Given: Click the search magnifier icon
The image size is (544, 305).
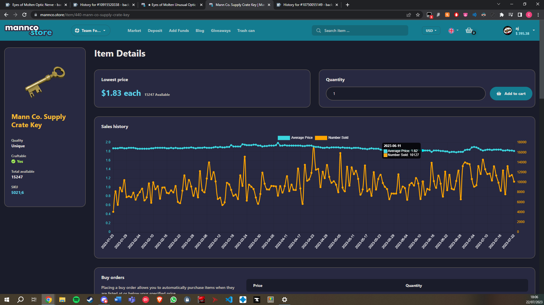Looking at the screenshot, I should [x=318, y=31].
